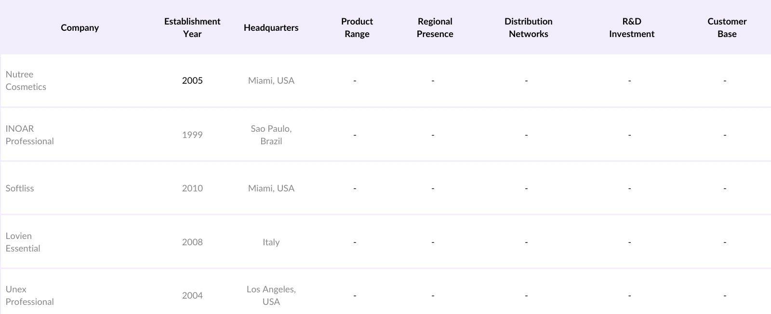Click the 2008 establishment year cell
This screenshot has height=314, width=771.
click(192, 242)
